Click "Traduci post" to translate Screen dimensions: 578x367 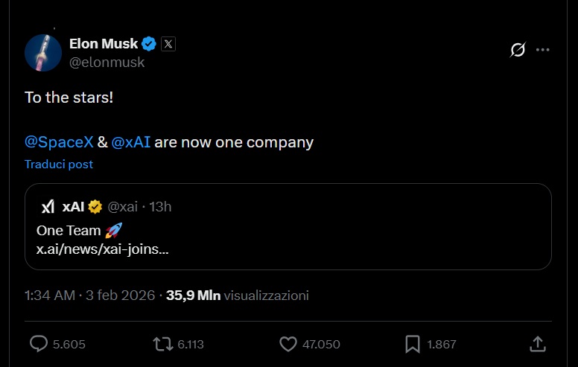pyautogui.click(x=59, y=164)
